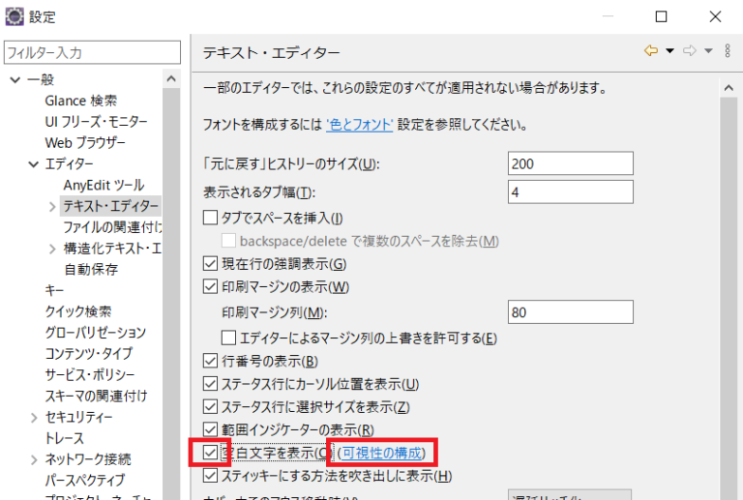
Task: Open the back history dropdown arrow
Action: pos(669,51)
